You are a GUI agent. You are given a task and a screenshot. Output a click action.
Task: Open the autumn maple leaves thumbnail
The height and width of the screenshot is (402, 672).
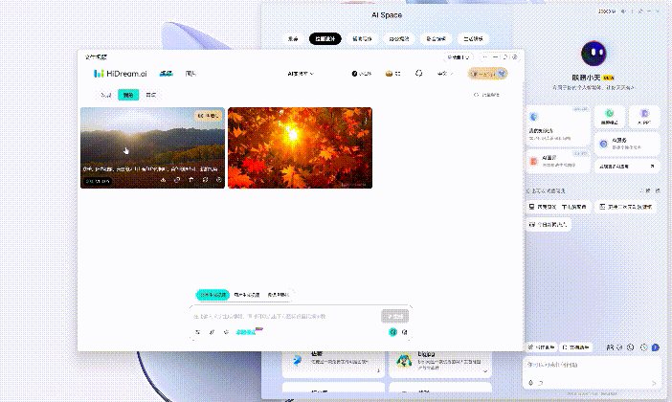300,147
